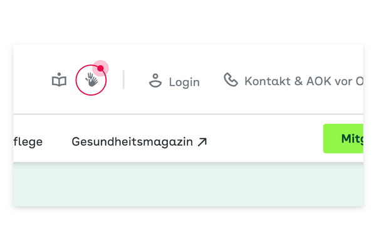Click the horizontal line under the header row
This screenshot has height=250, width=376.
click(188, 114)
